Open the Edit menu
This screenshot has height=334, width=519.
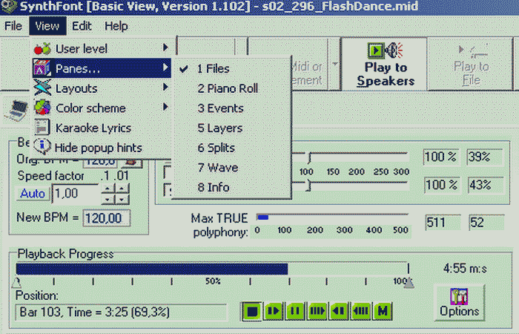coord(82,26)
